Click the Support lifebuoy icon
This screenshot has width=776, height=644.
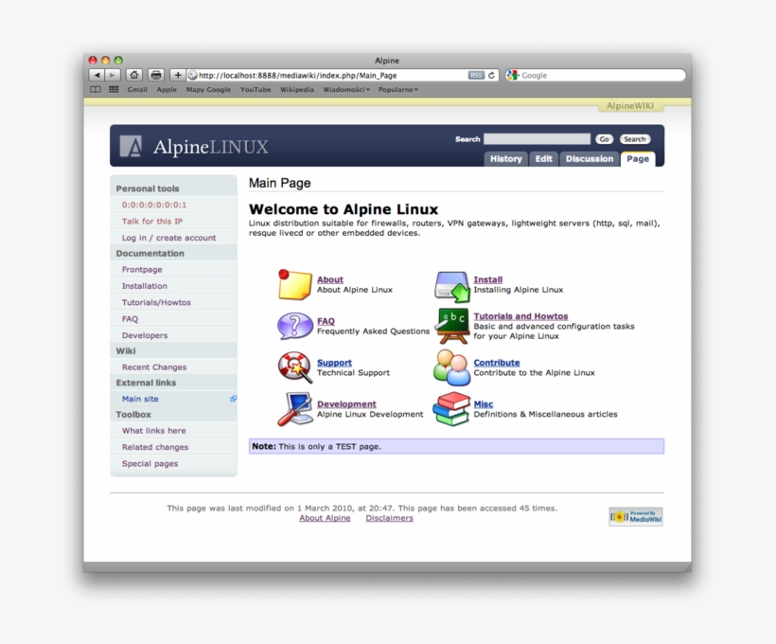(294, 367)
